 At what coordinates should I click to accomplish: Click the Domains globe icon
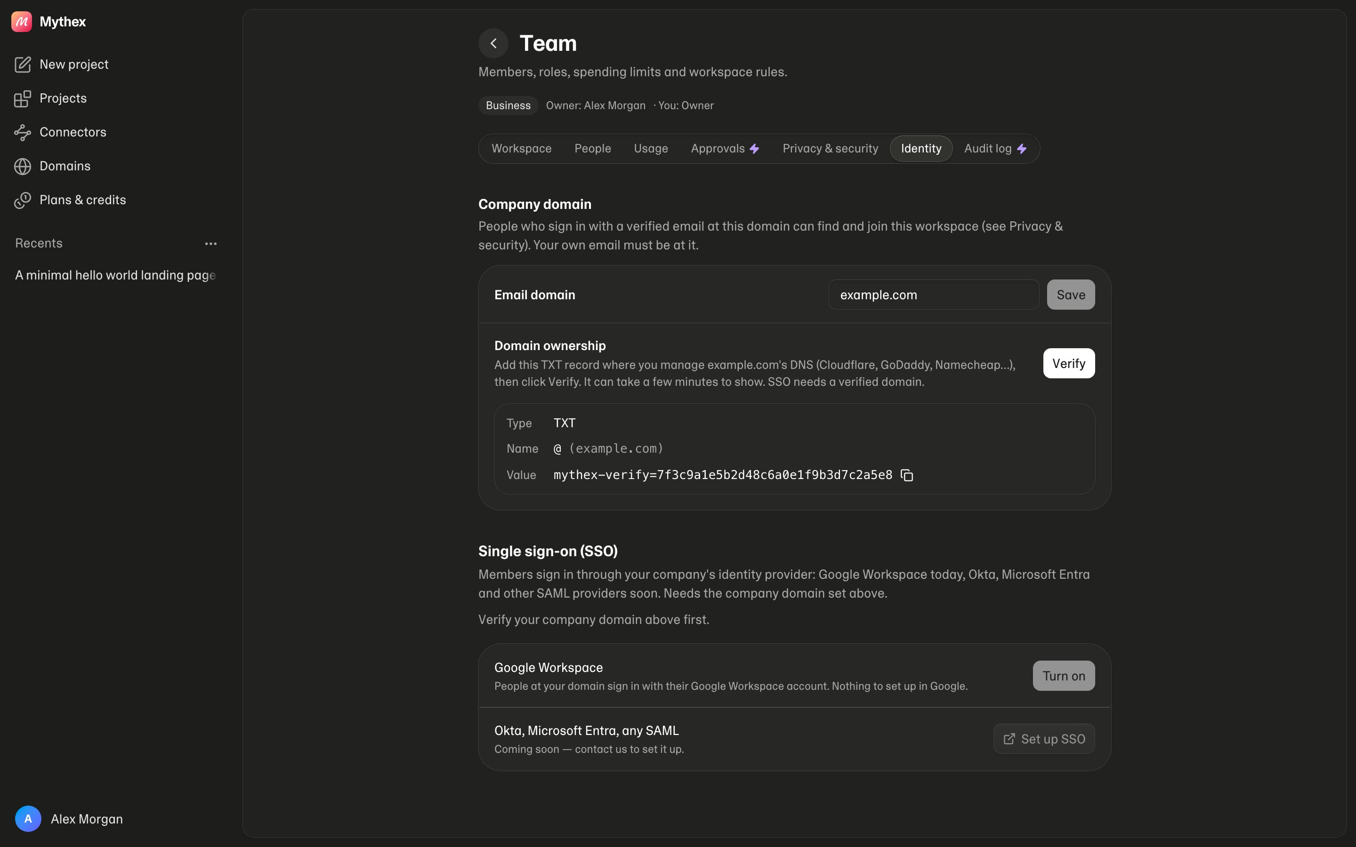(x=23, y=167)
